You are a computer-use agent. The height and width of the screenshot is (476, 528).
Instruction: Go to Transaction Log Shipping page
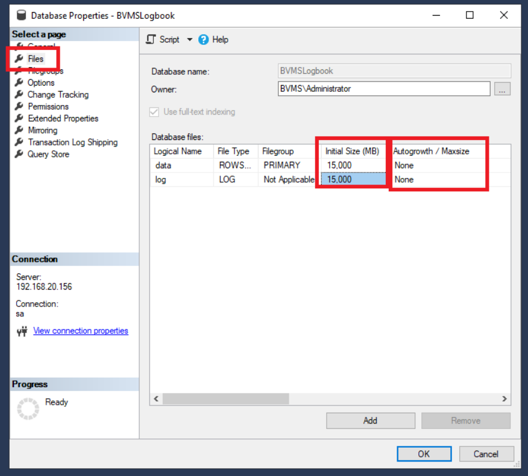(x=72, y=142)
